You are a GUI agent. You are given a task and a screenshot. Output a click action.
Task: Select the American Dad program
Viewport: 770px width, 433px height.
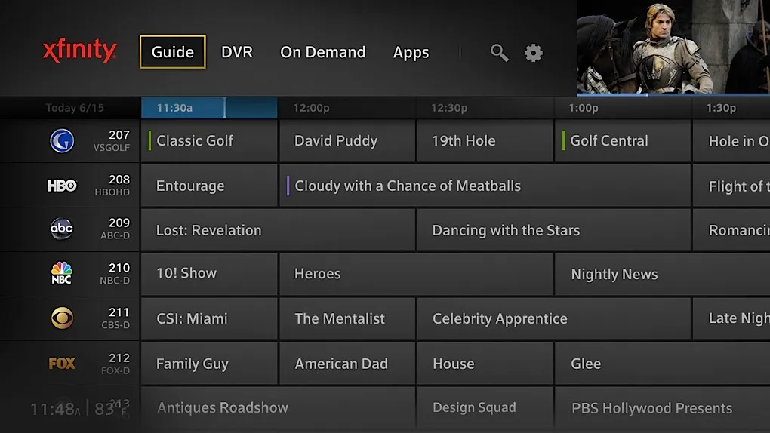pyautogui.click(x=347, y=364)
